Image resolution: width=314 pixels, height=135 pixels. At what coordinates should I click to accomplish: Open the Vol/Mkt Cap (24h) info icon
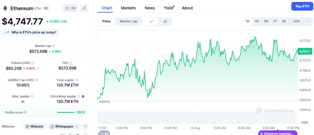coord(36,80)
